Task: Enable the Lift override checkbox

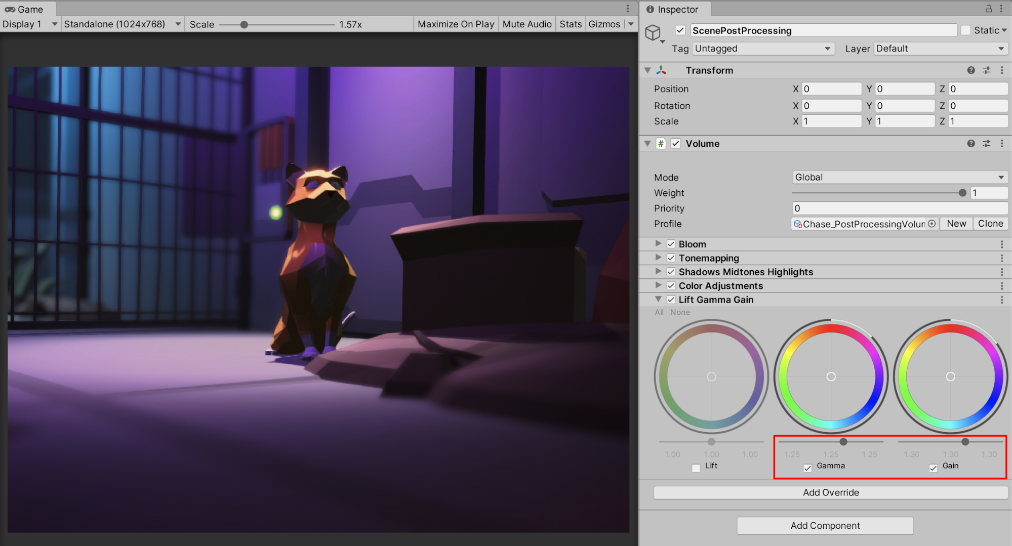Action: pos(696,468)
